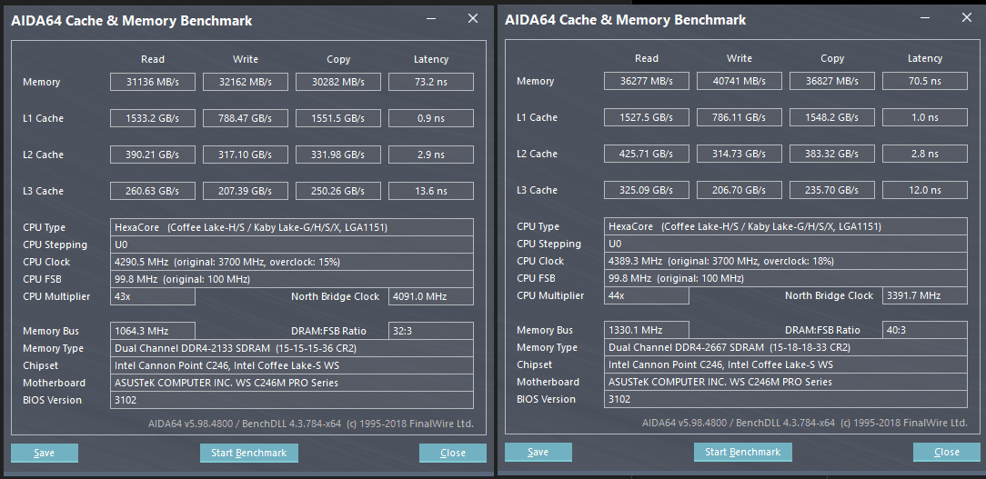Click L2 Cache Latency 2.8 ns
The height and width of the screenshot is (479, 986).
925,154
